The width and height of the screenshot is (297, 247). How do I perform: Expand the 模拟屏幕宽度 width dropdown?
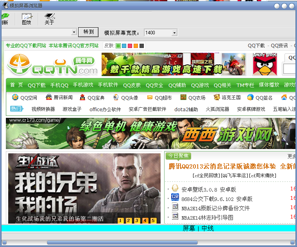[x=174, y=33]
